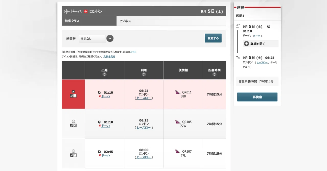
Task: Click the 便情報 column header
Action: 183,70
